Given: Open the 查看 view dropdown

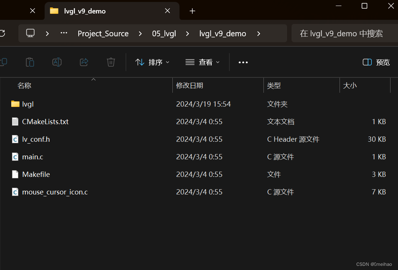Looking at the screenshot, I should point(202,62).
